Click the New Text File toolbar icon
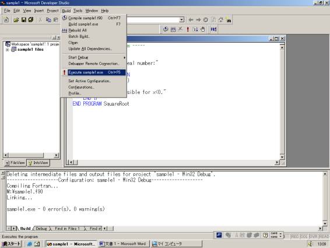330x248 pixels. (x=6, y=20)
